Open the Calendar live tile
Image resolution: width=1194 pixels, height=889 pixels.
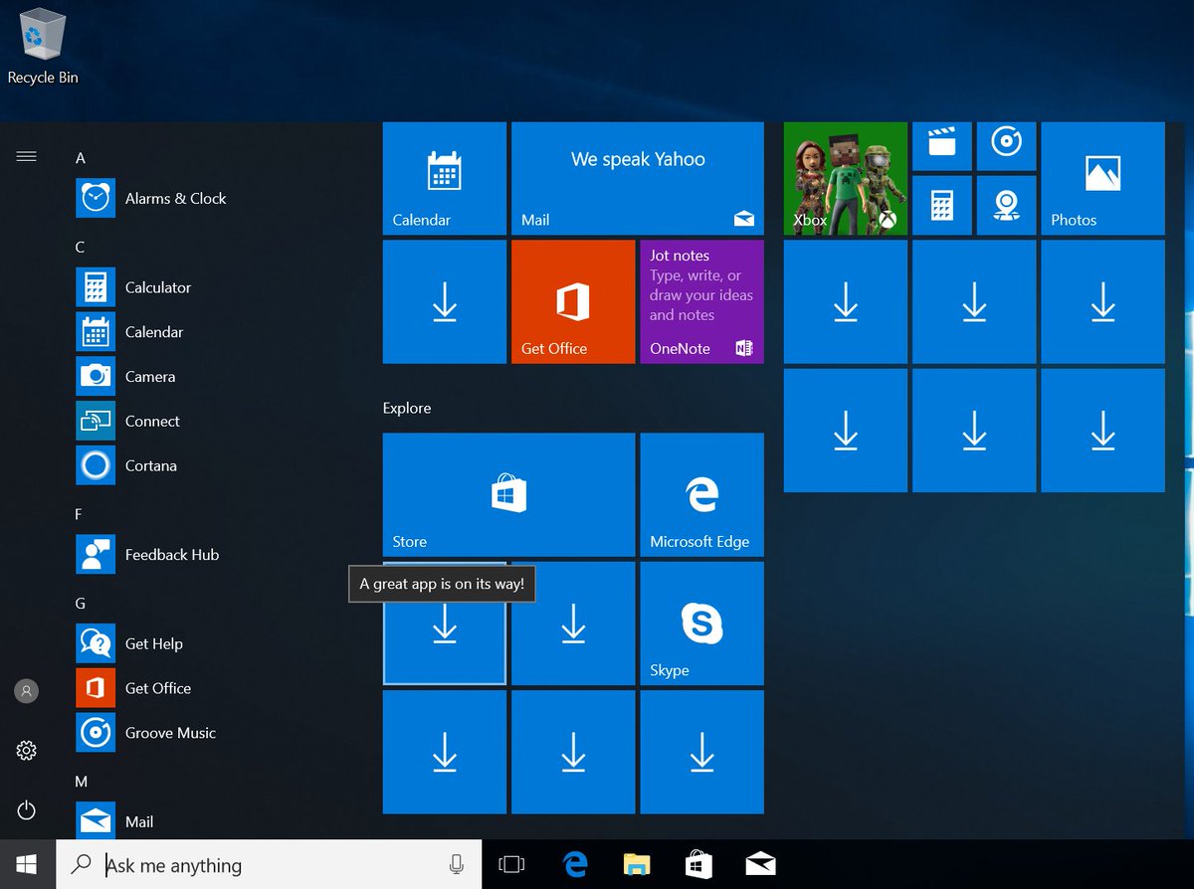click(x=445, y=179)
